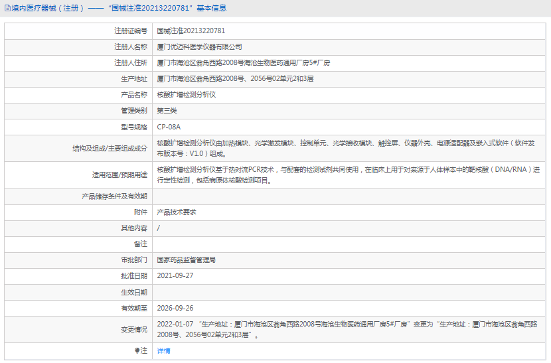
Task: Click the 型号规格 row label
Action: 134,127
